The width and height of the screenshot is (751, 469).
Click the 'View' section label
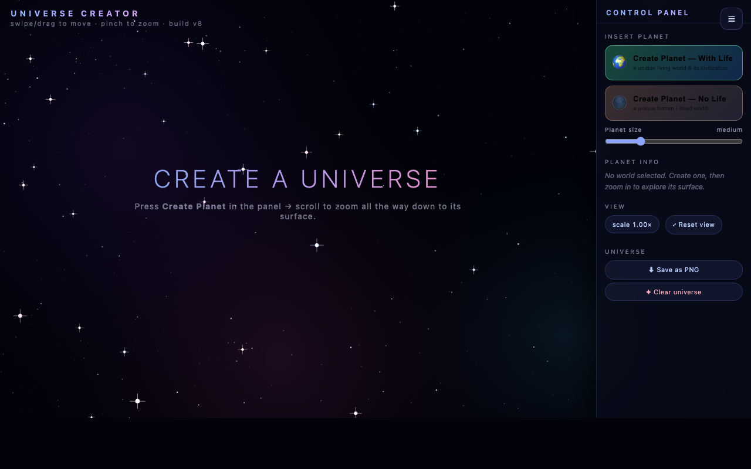615,206
